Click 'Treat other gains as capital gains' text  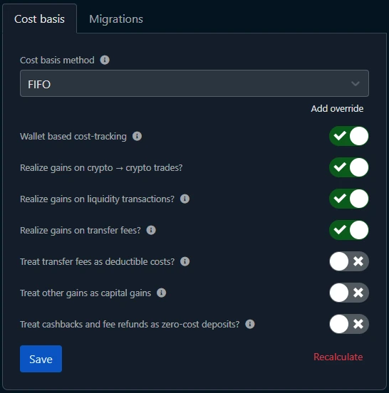pos(85,293)
